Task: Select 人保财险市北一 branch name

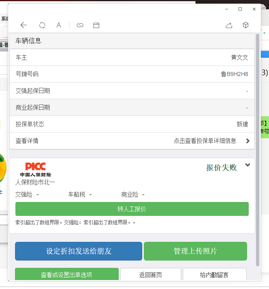Action: pos(35,182)
